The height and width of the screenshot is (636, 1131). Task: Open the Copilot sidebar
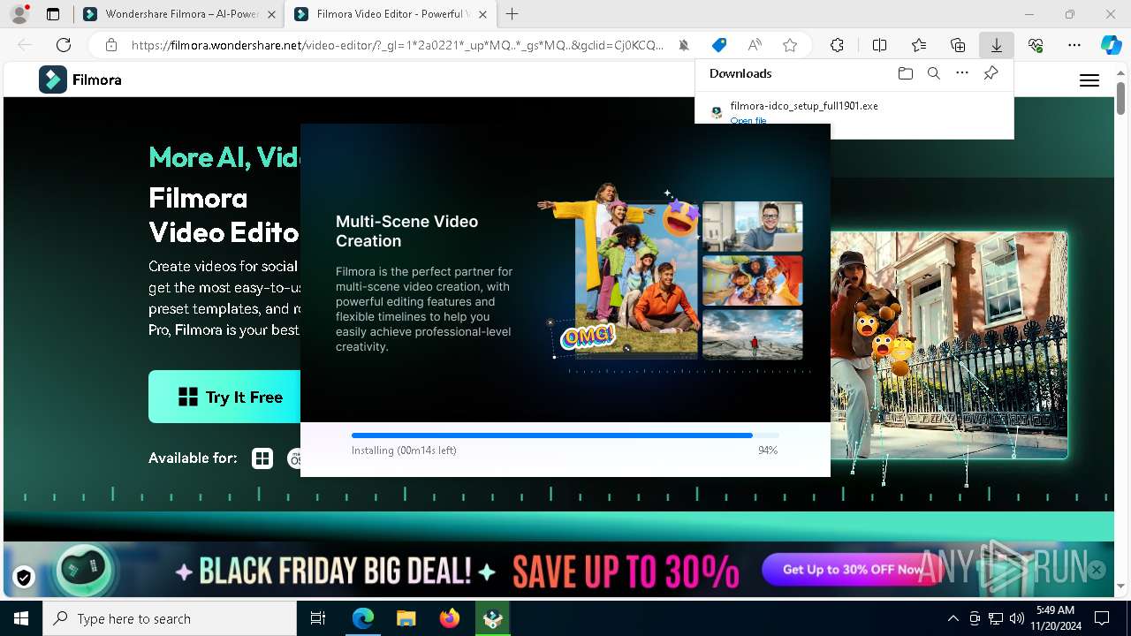[x=1111, y=45]
